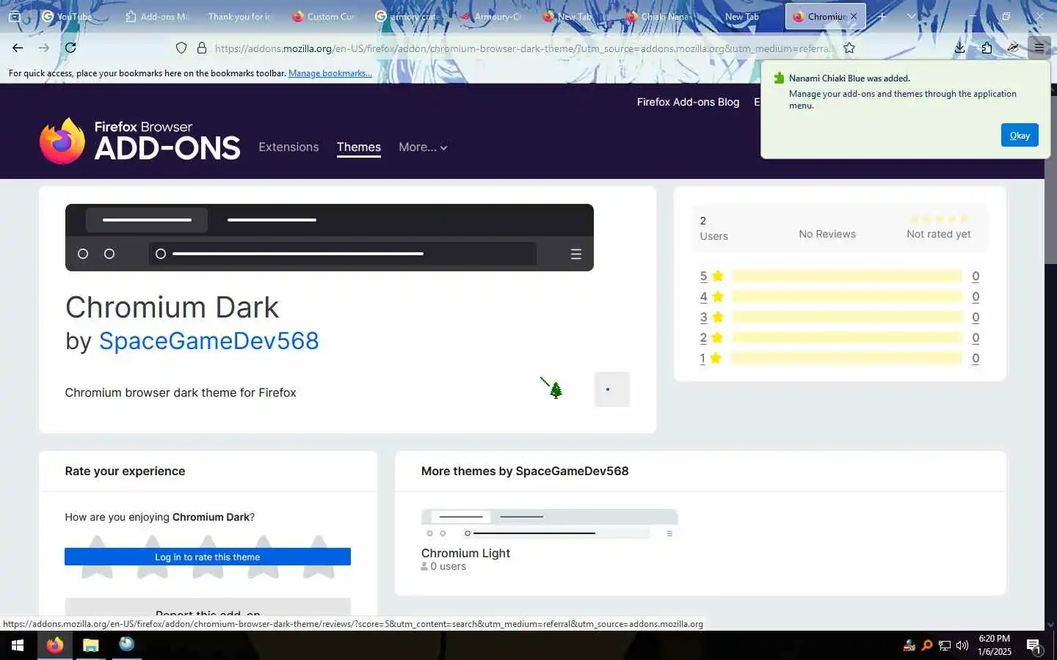Filter reviews by 2 stars

click(711, 337)
